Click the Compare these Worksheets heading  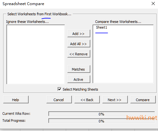coord(118,22)
